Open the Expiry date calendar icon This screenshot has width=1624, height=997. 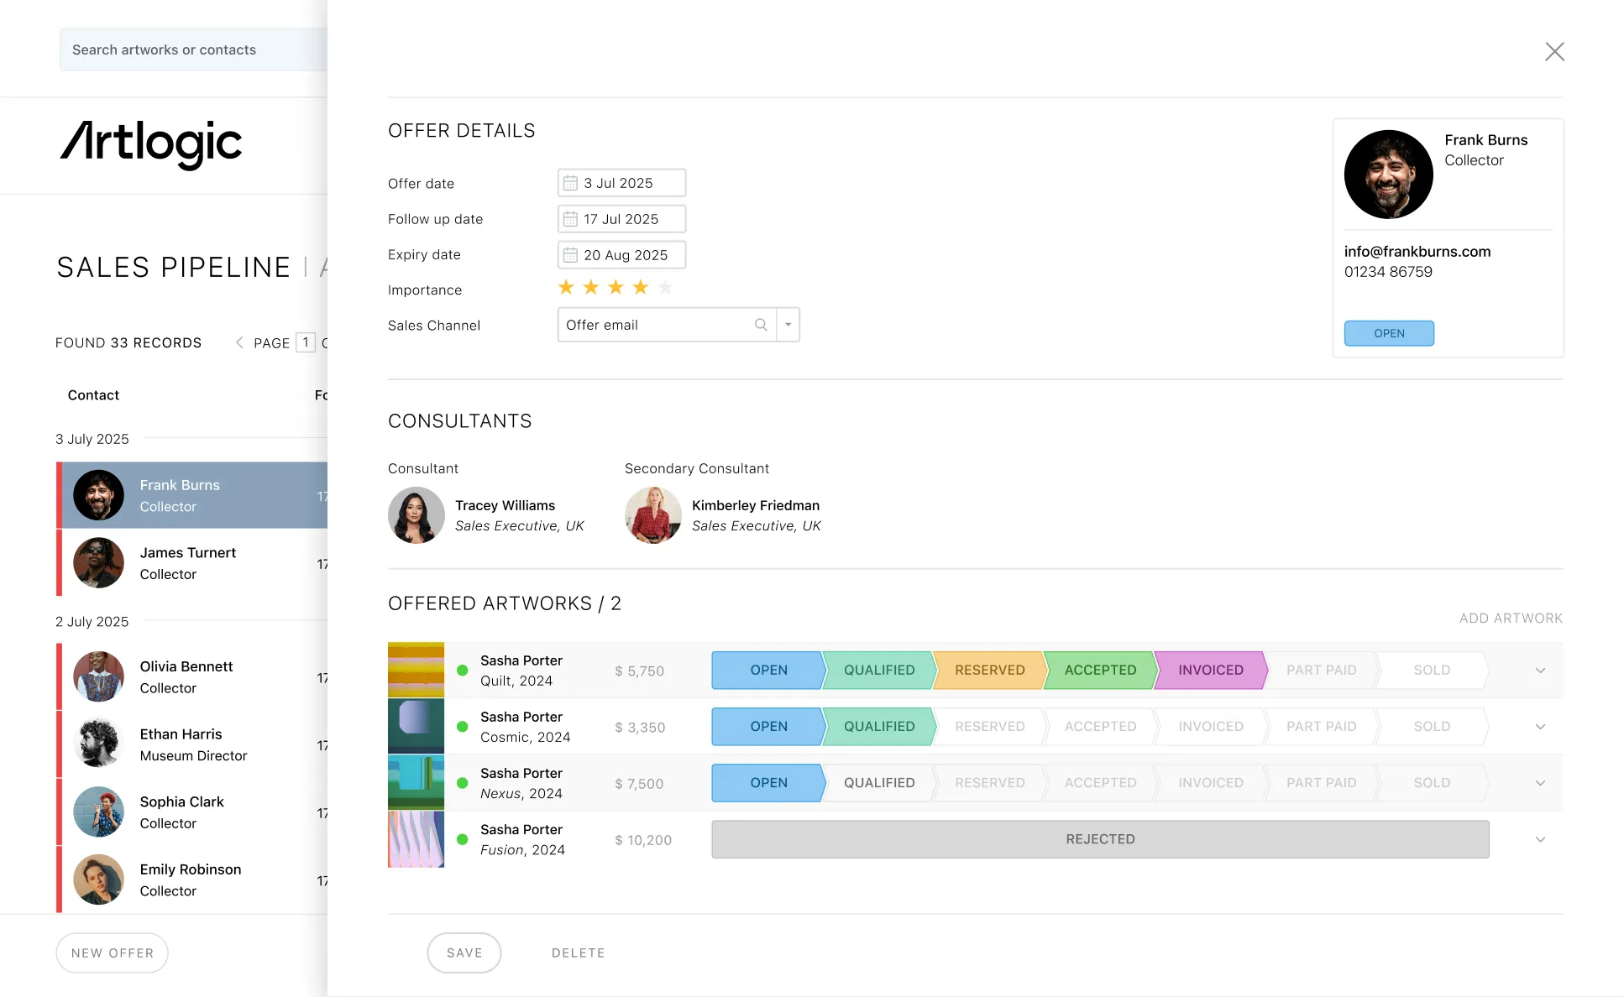(x=570, y=255)
